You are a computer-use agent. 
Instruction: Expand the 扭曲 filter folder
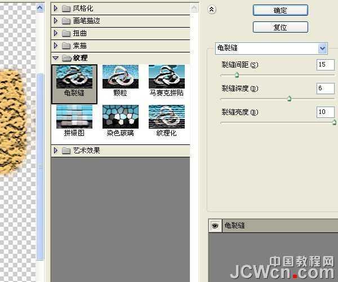[x=56, y=33]
